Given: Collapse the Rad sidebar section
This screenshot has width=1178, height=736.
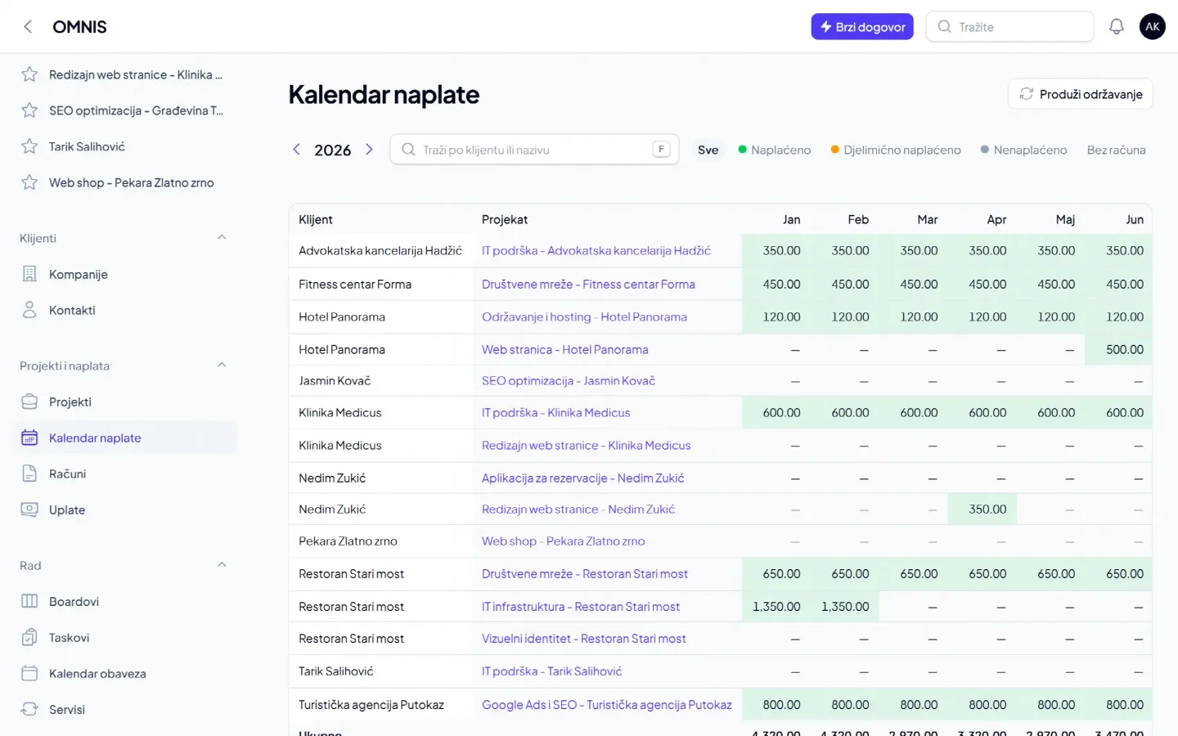Looking at the screenshot, I should [x=222, y=565].
